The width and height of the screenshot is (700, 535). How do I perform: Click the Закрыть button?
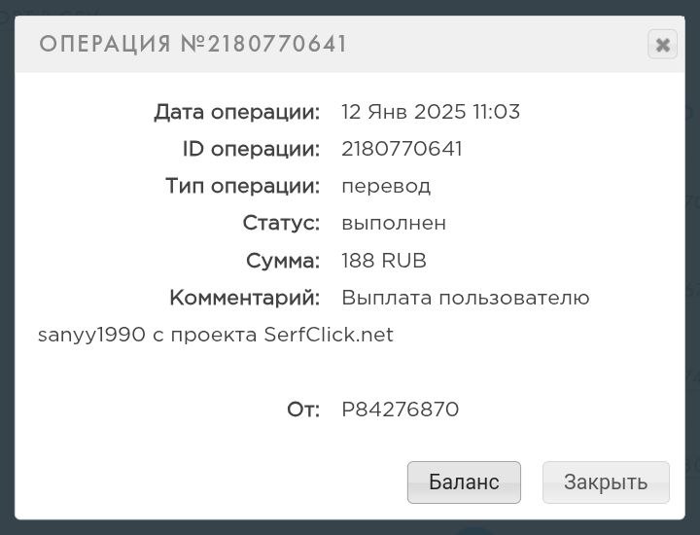(606, 482)
